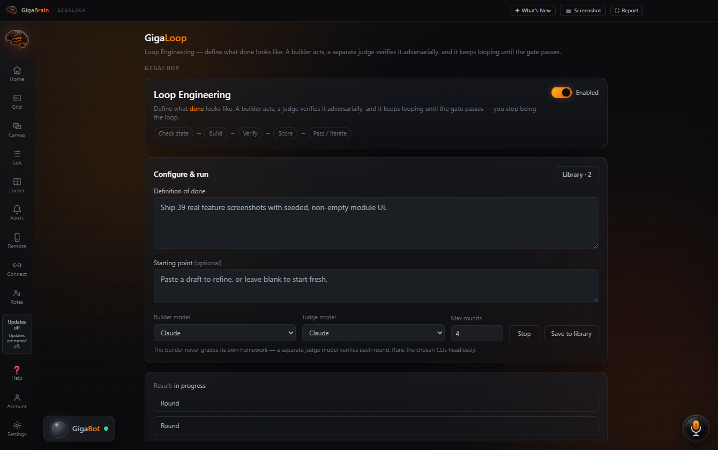Click the Pass / iterate step chip

(x=330, y=133)
